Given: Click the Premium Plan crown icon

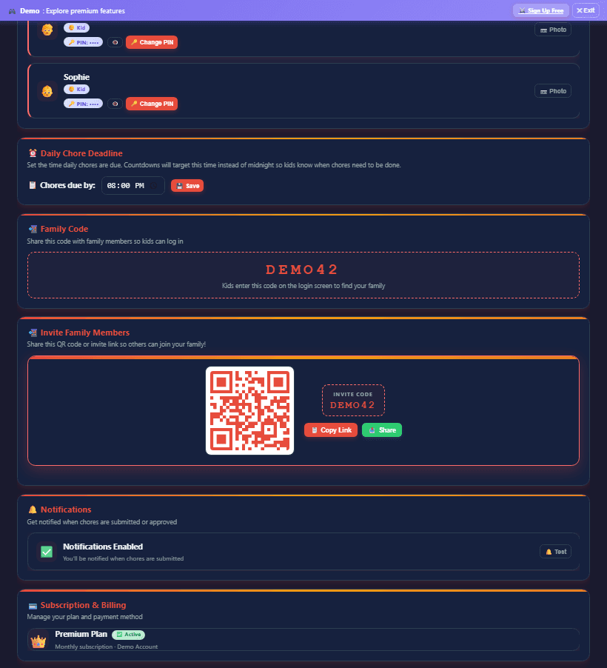Looking at the screenshot, I should click(x=38, y=641).
